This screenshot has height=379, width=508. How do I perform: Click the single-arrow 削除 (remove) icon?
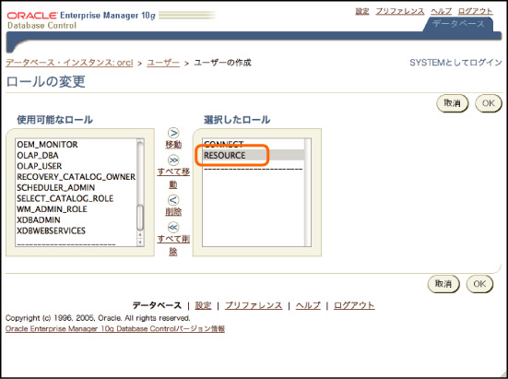click(173, 200)
